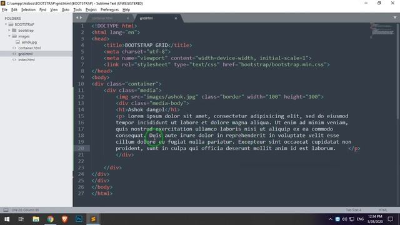Open the tab list dropdown arrow
Image resolution: width=400 pixels, height=225 pixels.
coord(395,17)
